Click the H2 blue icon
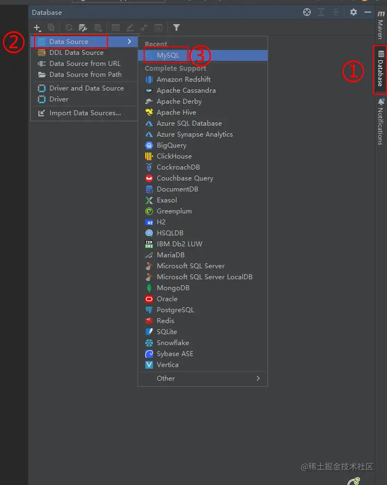 (x=149, y=222)
